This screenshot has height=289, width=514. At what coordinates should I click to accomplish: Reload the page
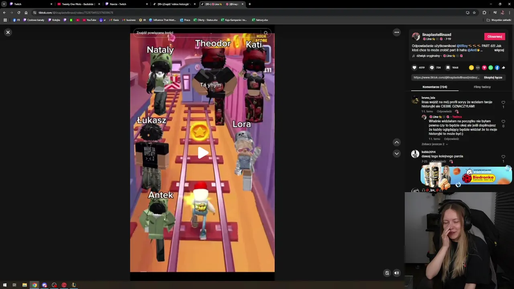coord(18,12)
